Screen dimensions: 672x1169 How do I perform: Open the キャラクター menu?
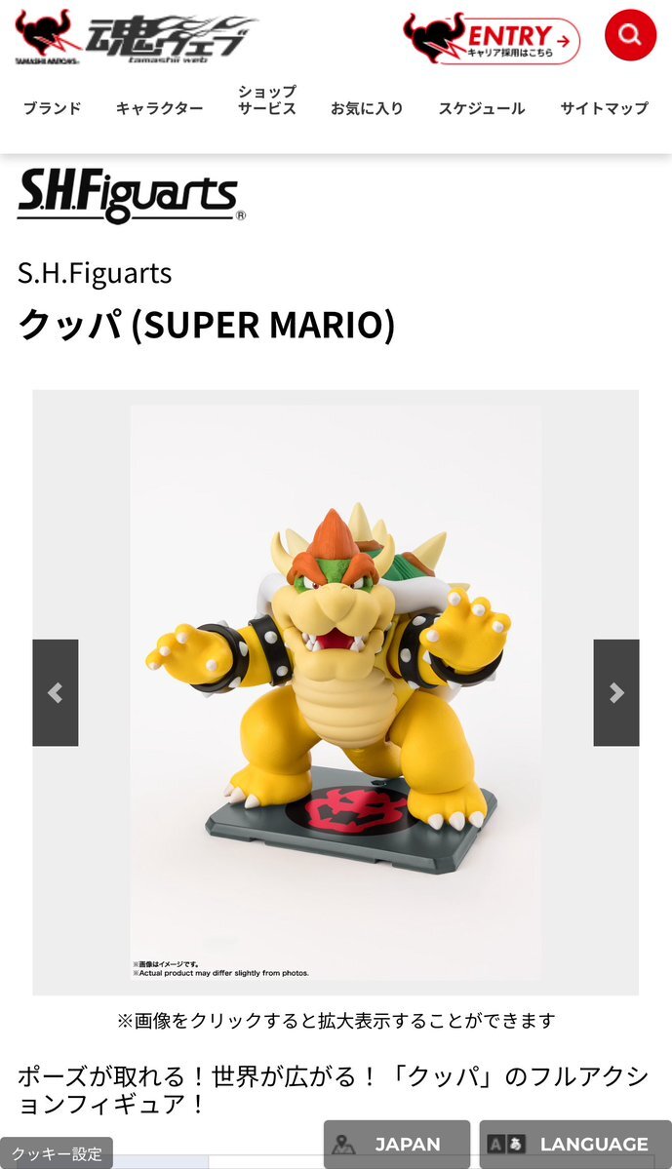(x=160, y=108)
